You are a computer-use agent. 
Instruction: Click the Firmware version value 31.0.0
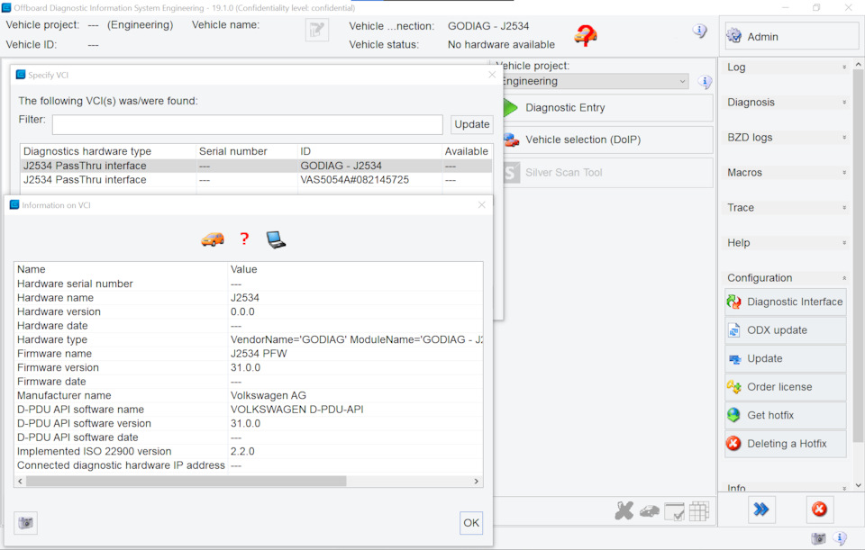coord(245,367)
